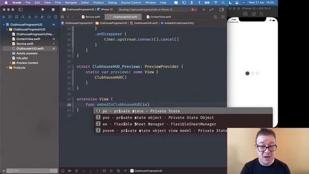Toggle recent files filter in navigator
309x174 pixels.
52,171
